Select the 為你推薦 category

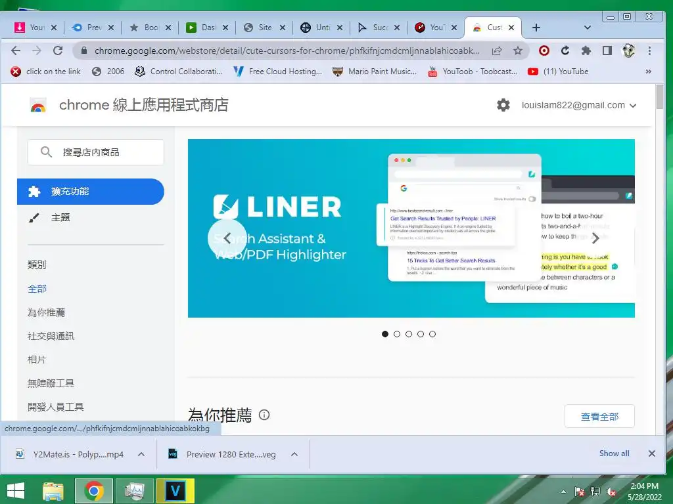[47, 312]
